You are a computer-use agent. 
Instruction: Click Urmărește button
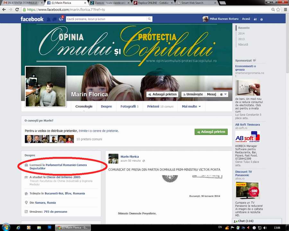[x=193, y=94]
